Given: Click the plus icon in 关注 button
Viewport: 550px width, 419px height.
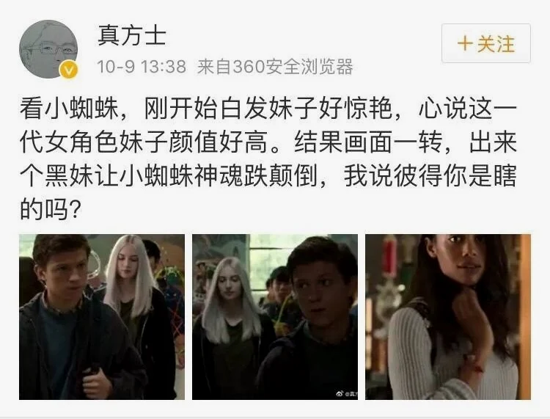Looking at the screenshot, I should tap(465, 44).
